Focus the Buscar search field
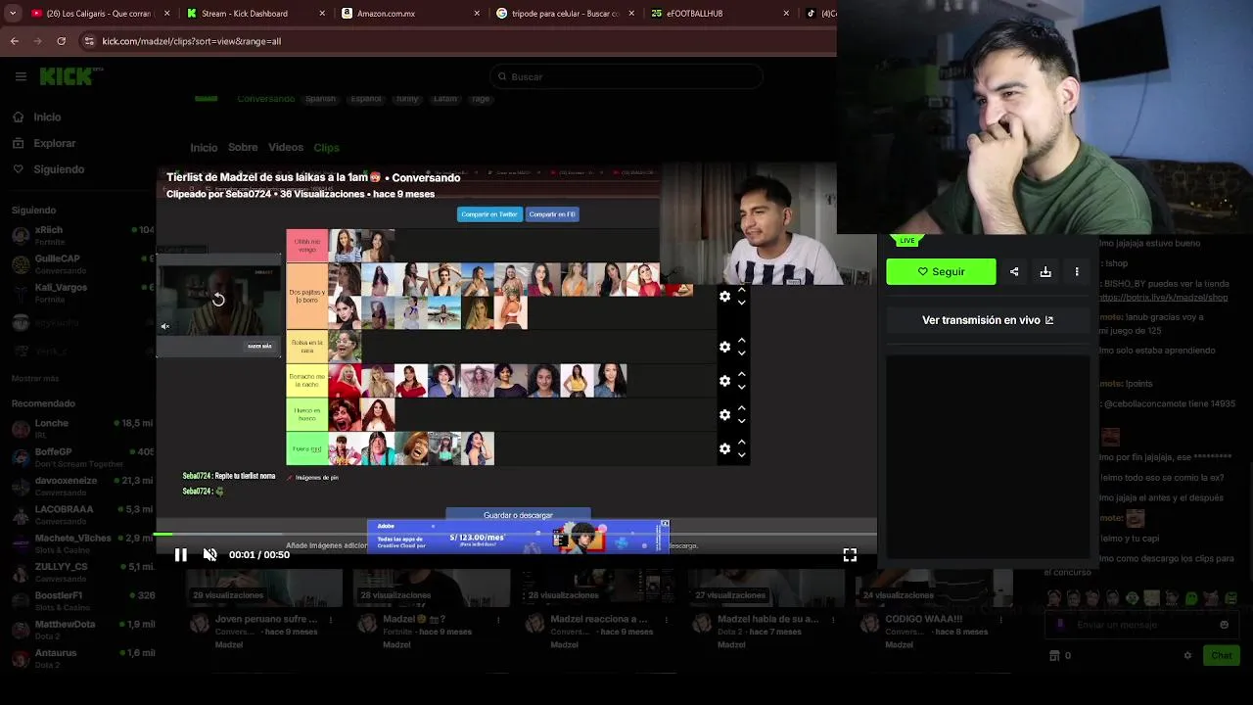The width and height of the screenshot is (1253, 705). pyautogui.click(x=626, y=76)
